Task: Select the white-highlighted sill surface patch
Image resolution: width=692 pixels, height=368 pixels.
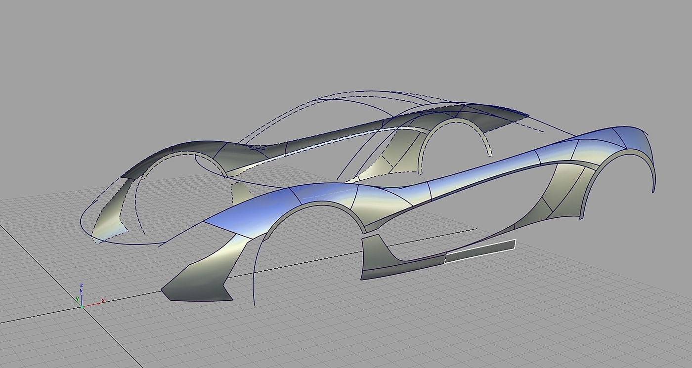Action: [x=480, y=251]
